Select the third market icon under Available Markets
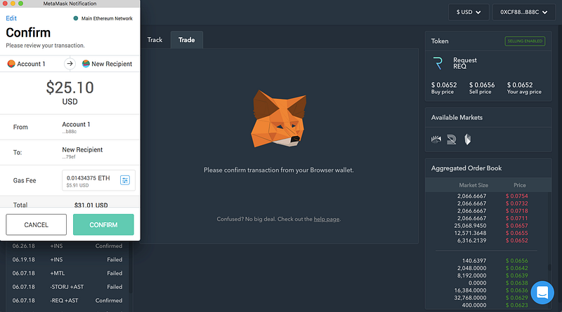This screenshot has height=312, width=562. pos(467,140)
